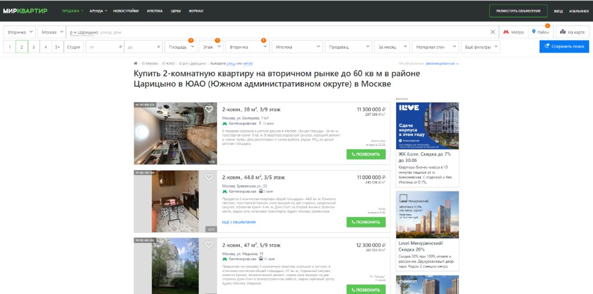
Task: Click the МирКвартир logo
Action: 25,11
